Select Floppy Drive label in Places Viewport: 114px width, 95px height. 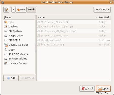(16, 36)
